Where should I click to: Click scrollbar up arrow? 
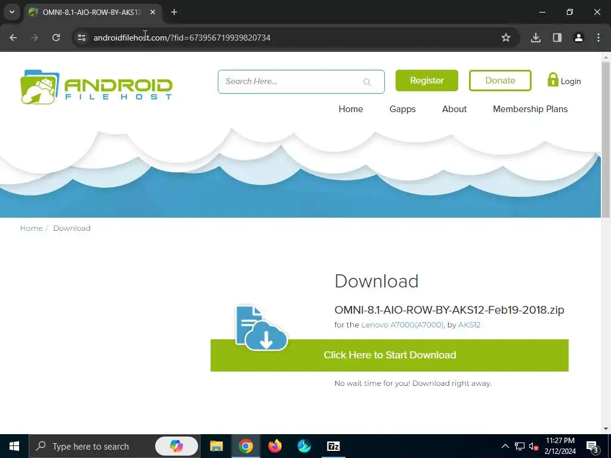[x=606, y=57]
